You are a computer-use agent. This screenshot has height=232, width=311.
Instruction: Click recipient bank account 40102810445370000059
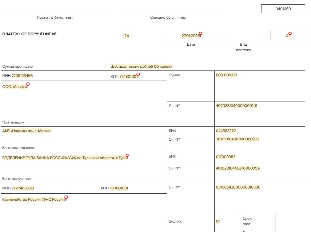pyautogui.click(x=237, y=168)
